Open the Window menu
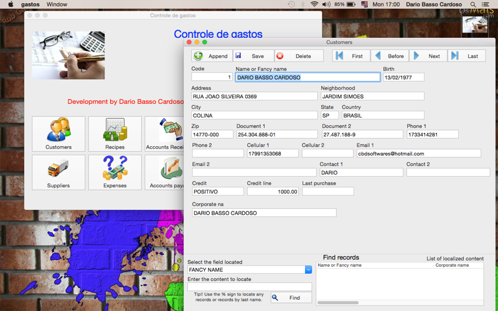 57,4
